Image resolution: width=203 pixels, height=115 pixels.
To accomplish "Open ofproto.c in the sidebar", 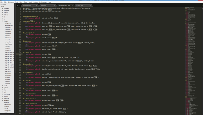I will click(8, 69).
